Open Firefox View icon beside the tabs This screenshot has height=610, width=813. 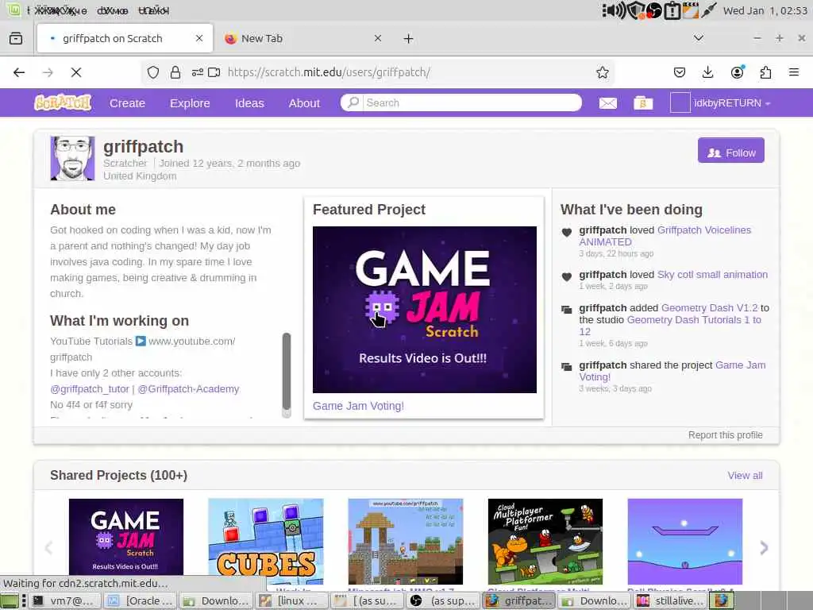(x=16, y=38)
